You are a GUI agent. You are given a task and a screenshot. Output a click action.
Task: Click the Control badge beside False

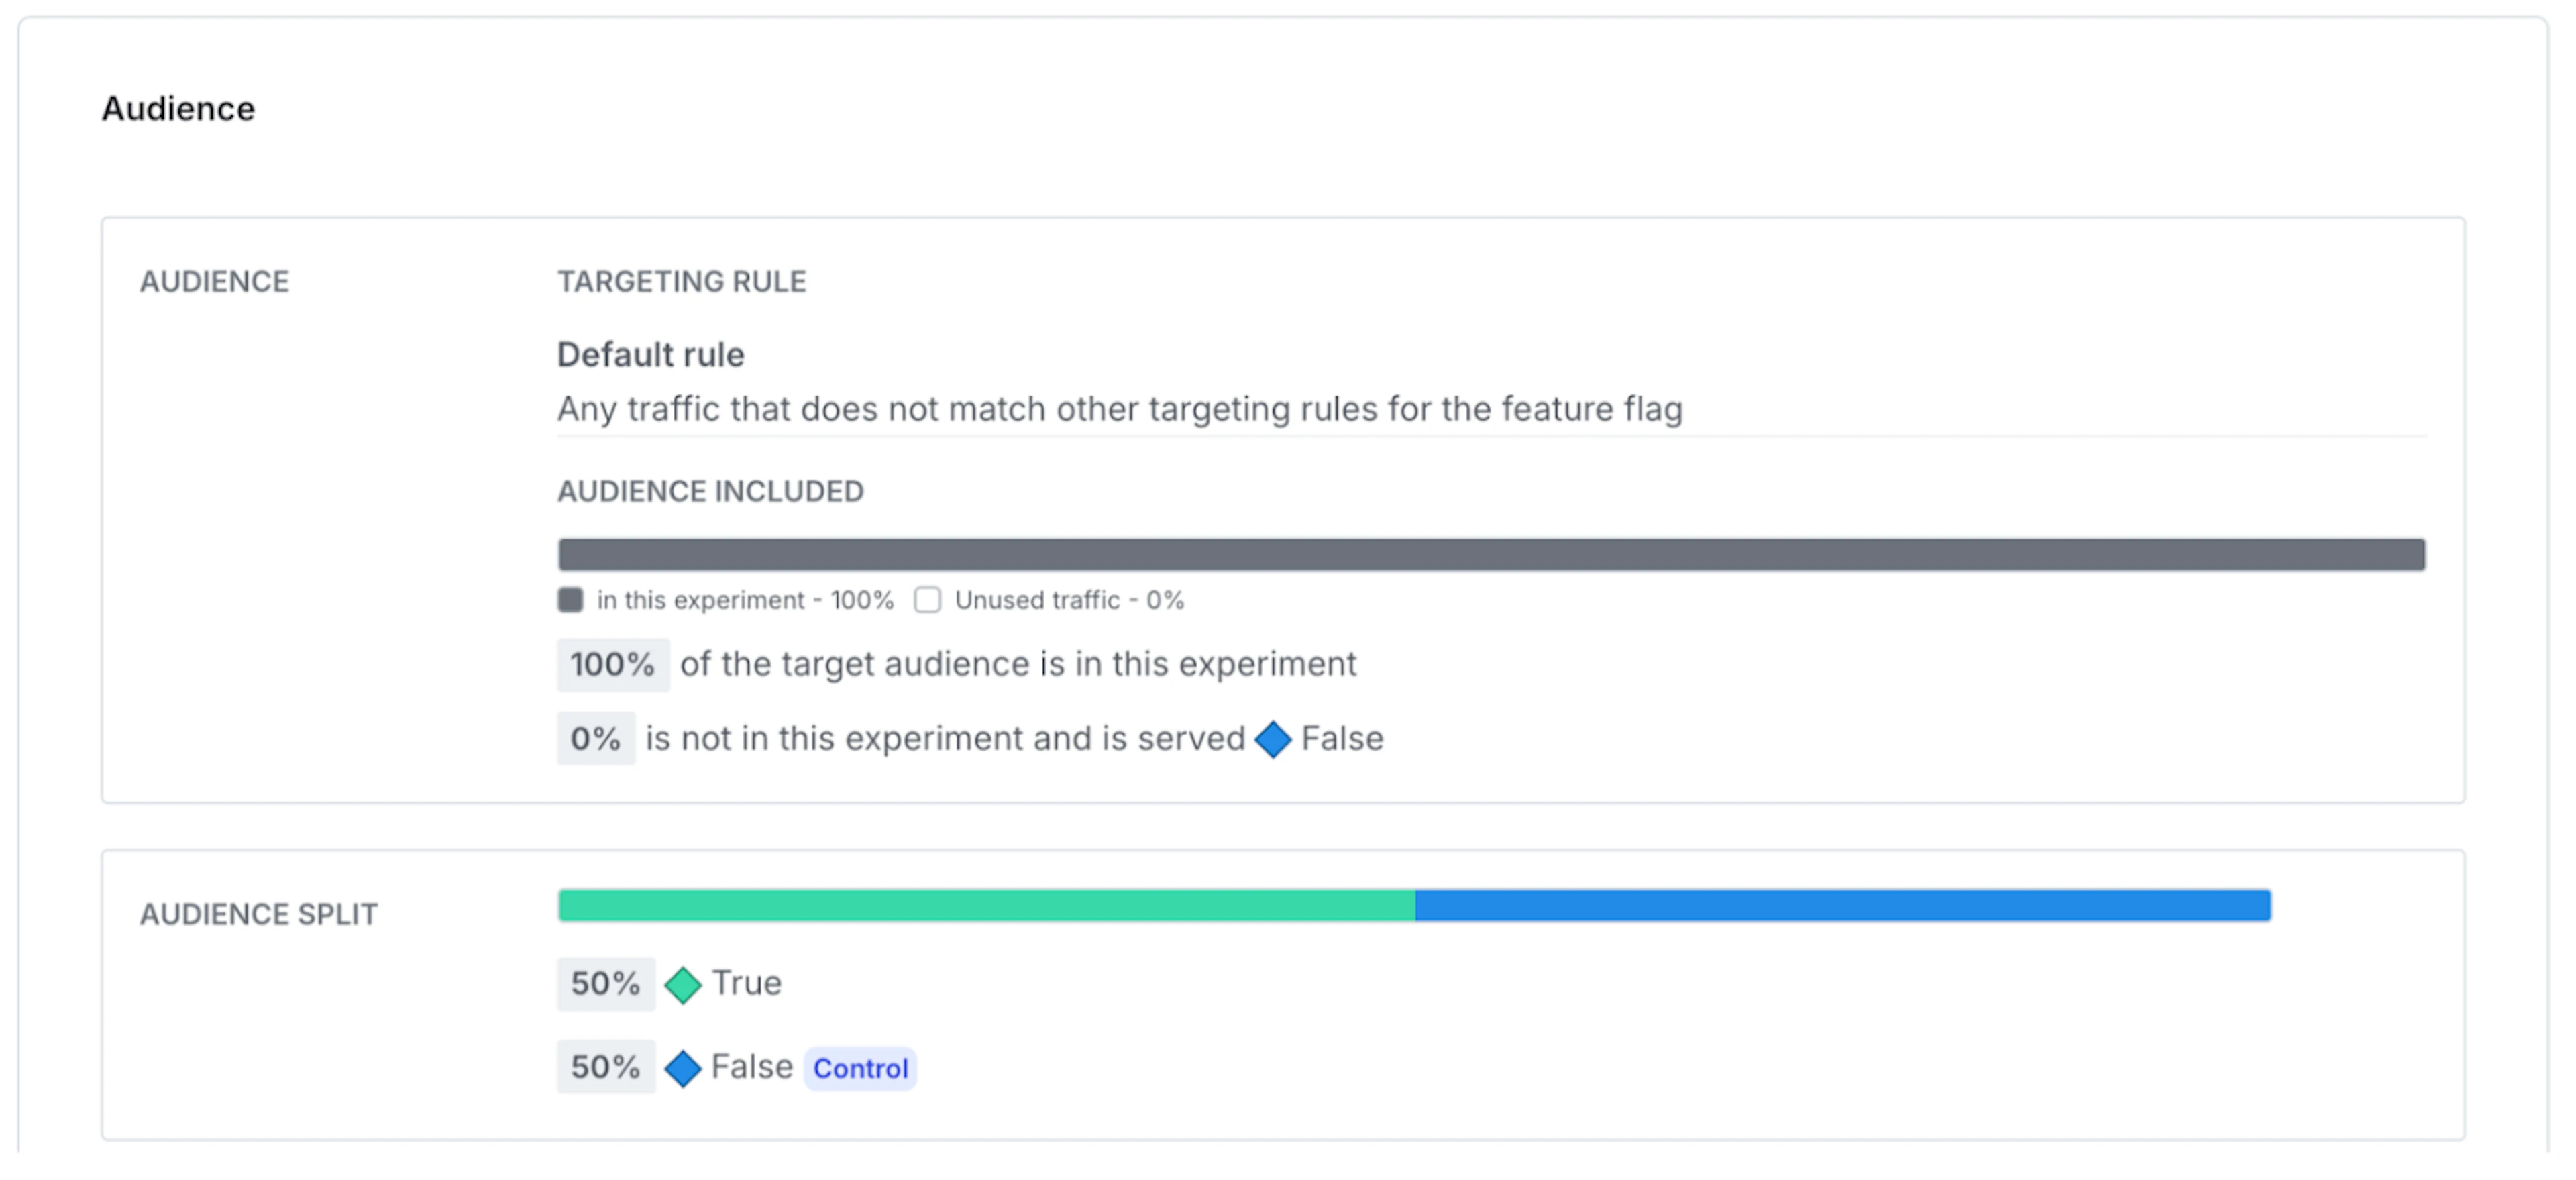859,1067
